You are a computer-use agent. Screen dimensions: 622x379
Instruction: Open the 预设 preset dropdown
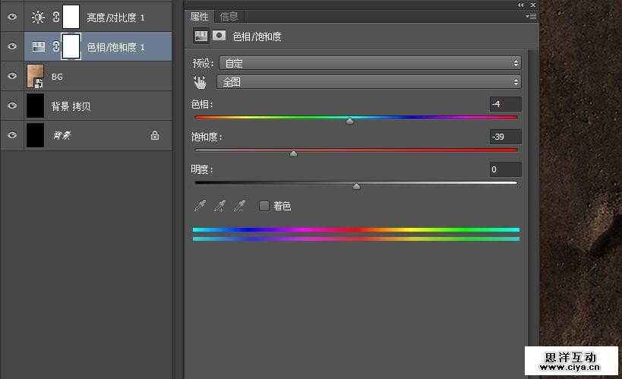pyautogui.click(x=369, y=63)
